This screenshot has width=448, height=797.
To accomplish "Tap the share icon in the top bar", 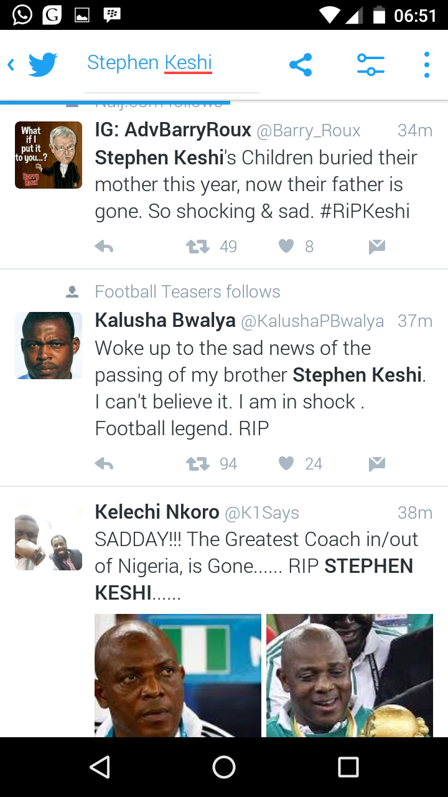I will pyautogui.click(x=301, y=65).
